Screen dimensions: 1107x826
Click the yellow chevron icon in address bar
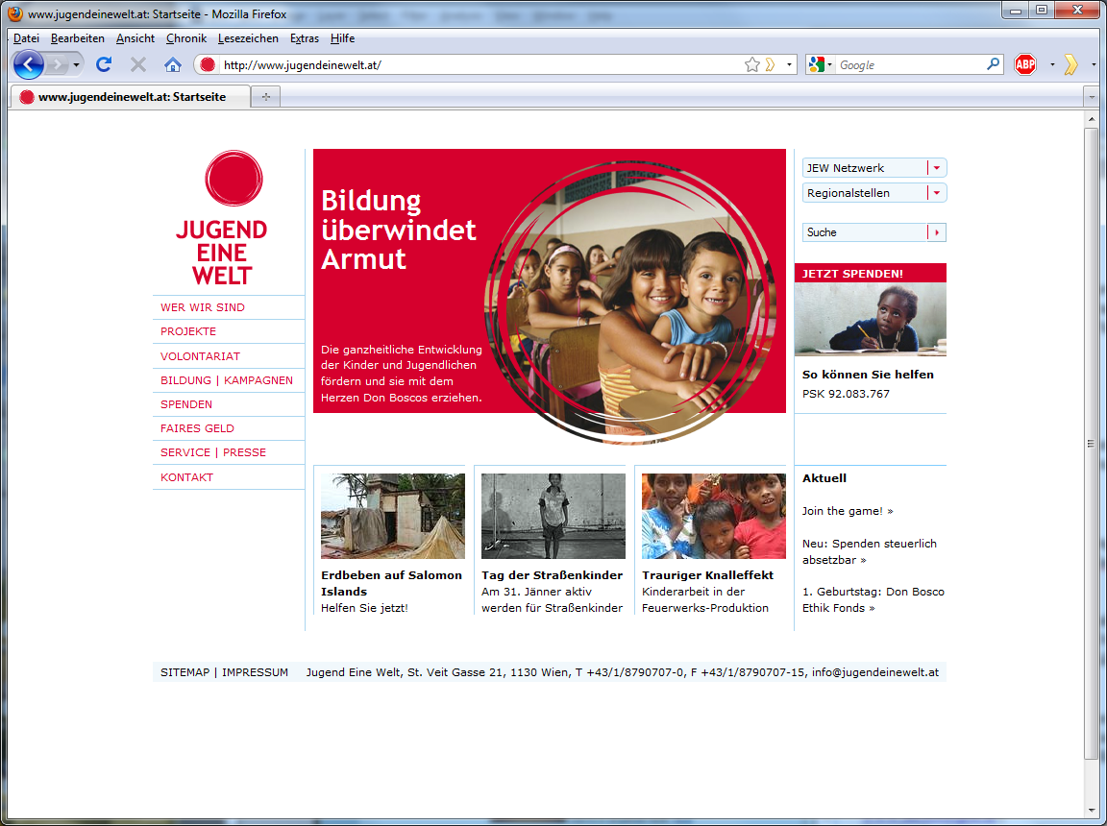coord(771,65)
